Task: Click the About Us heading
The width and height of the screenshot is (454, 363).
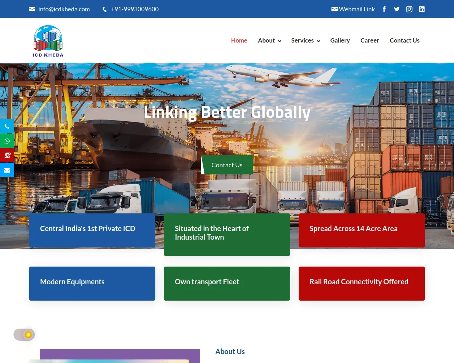Action: [x=230, y=352]
